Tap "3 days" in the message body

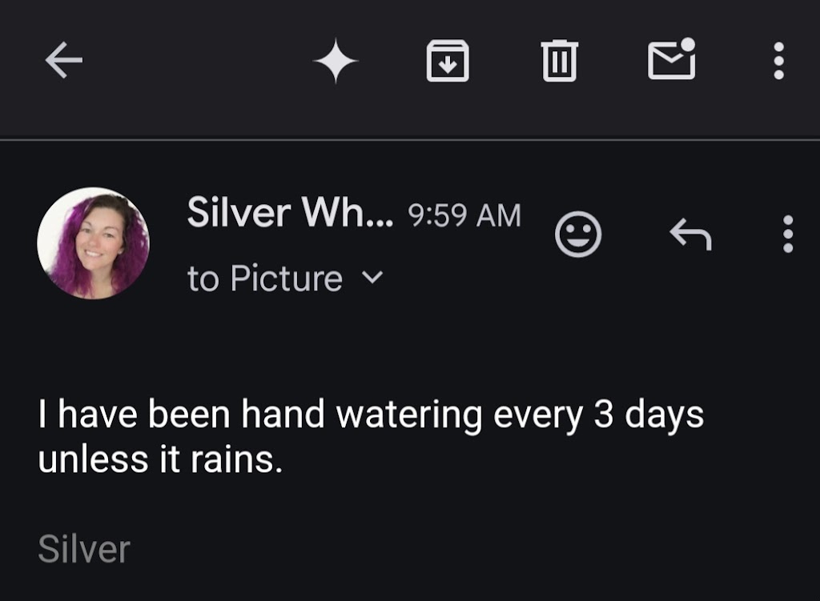pos(649,415)
